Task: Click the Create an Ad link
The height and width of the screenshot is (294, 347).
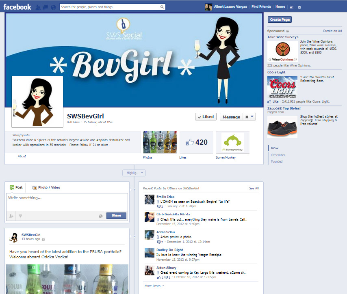Action: (x=332, y=31)
